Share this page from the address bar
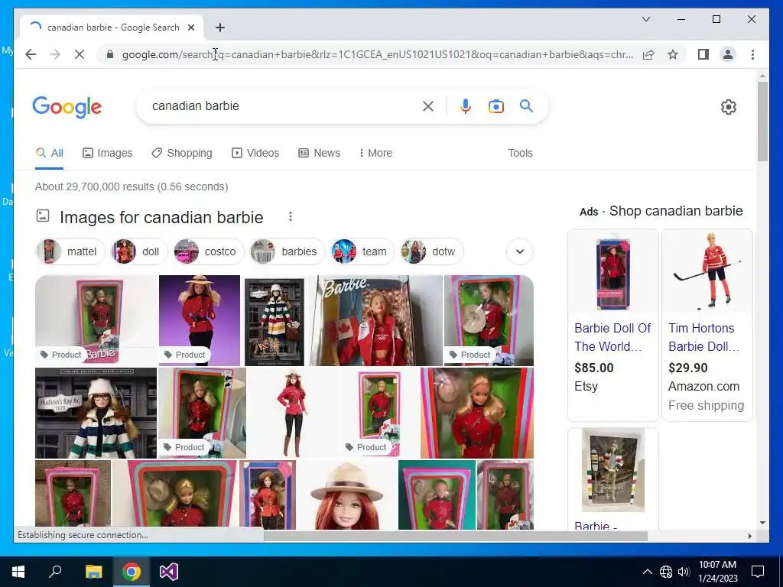The height and width of the screenshot is (587, 783). [648, 54]
